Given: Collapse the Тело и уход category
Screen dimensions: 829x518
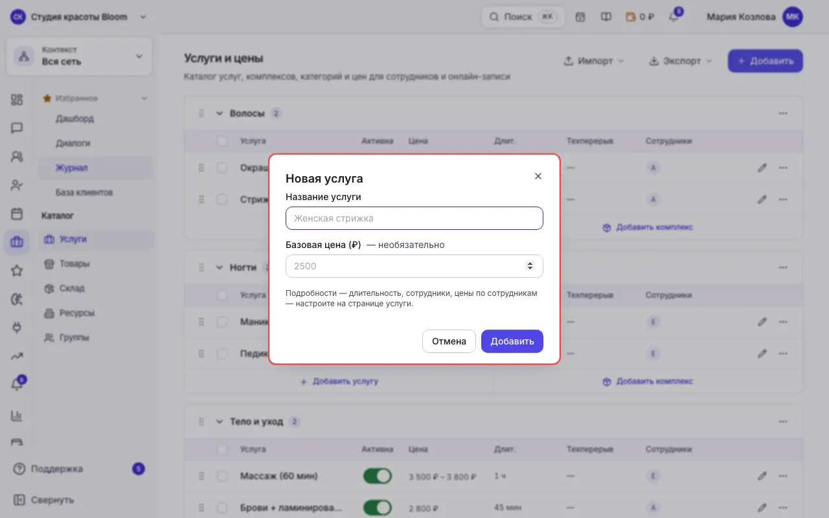Looking at the screenshot, I should [x=219, y=422].
